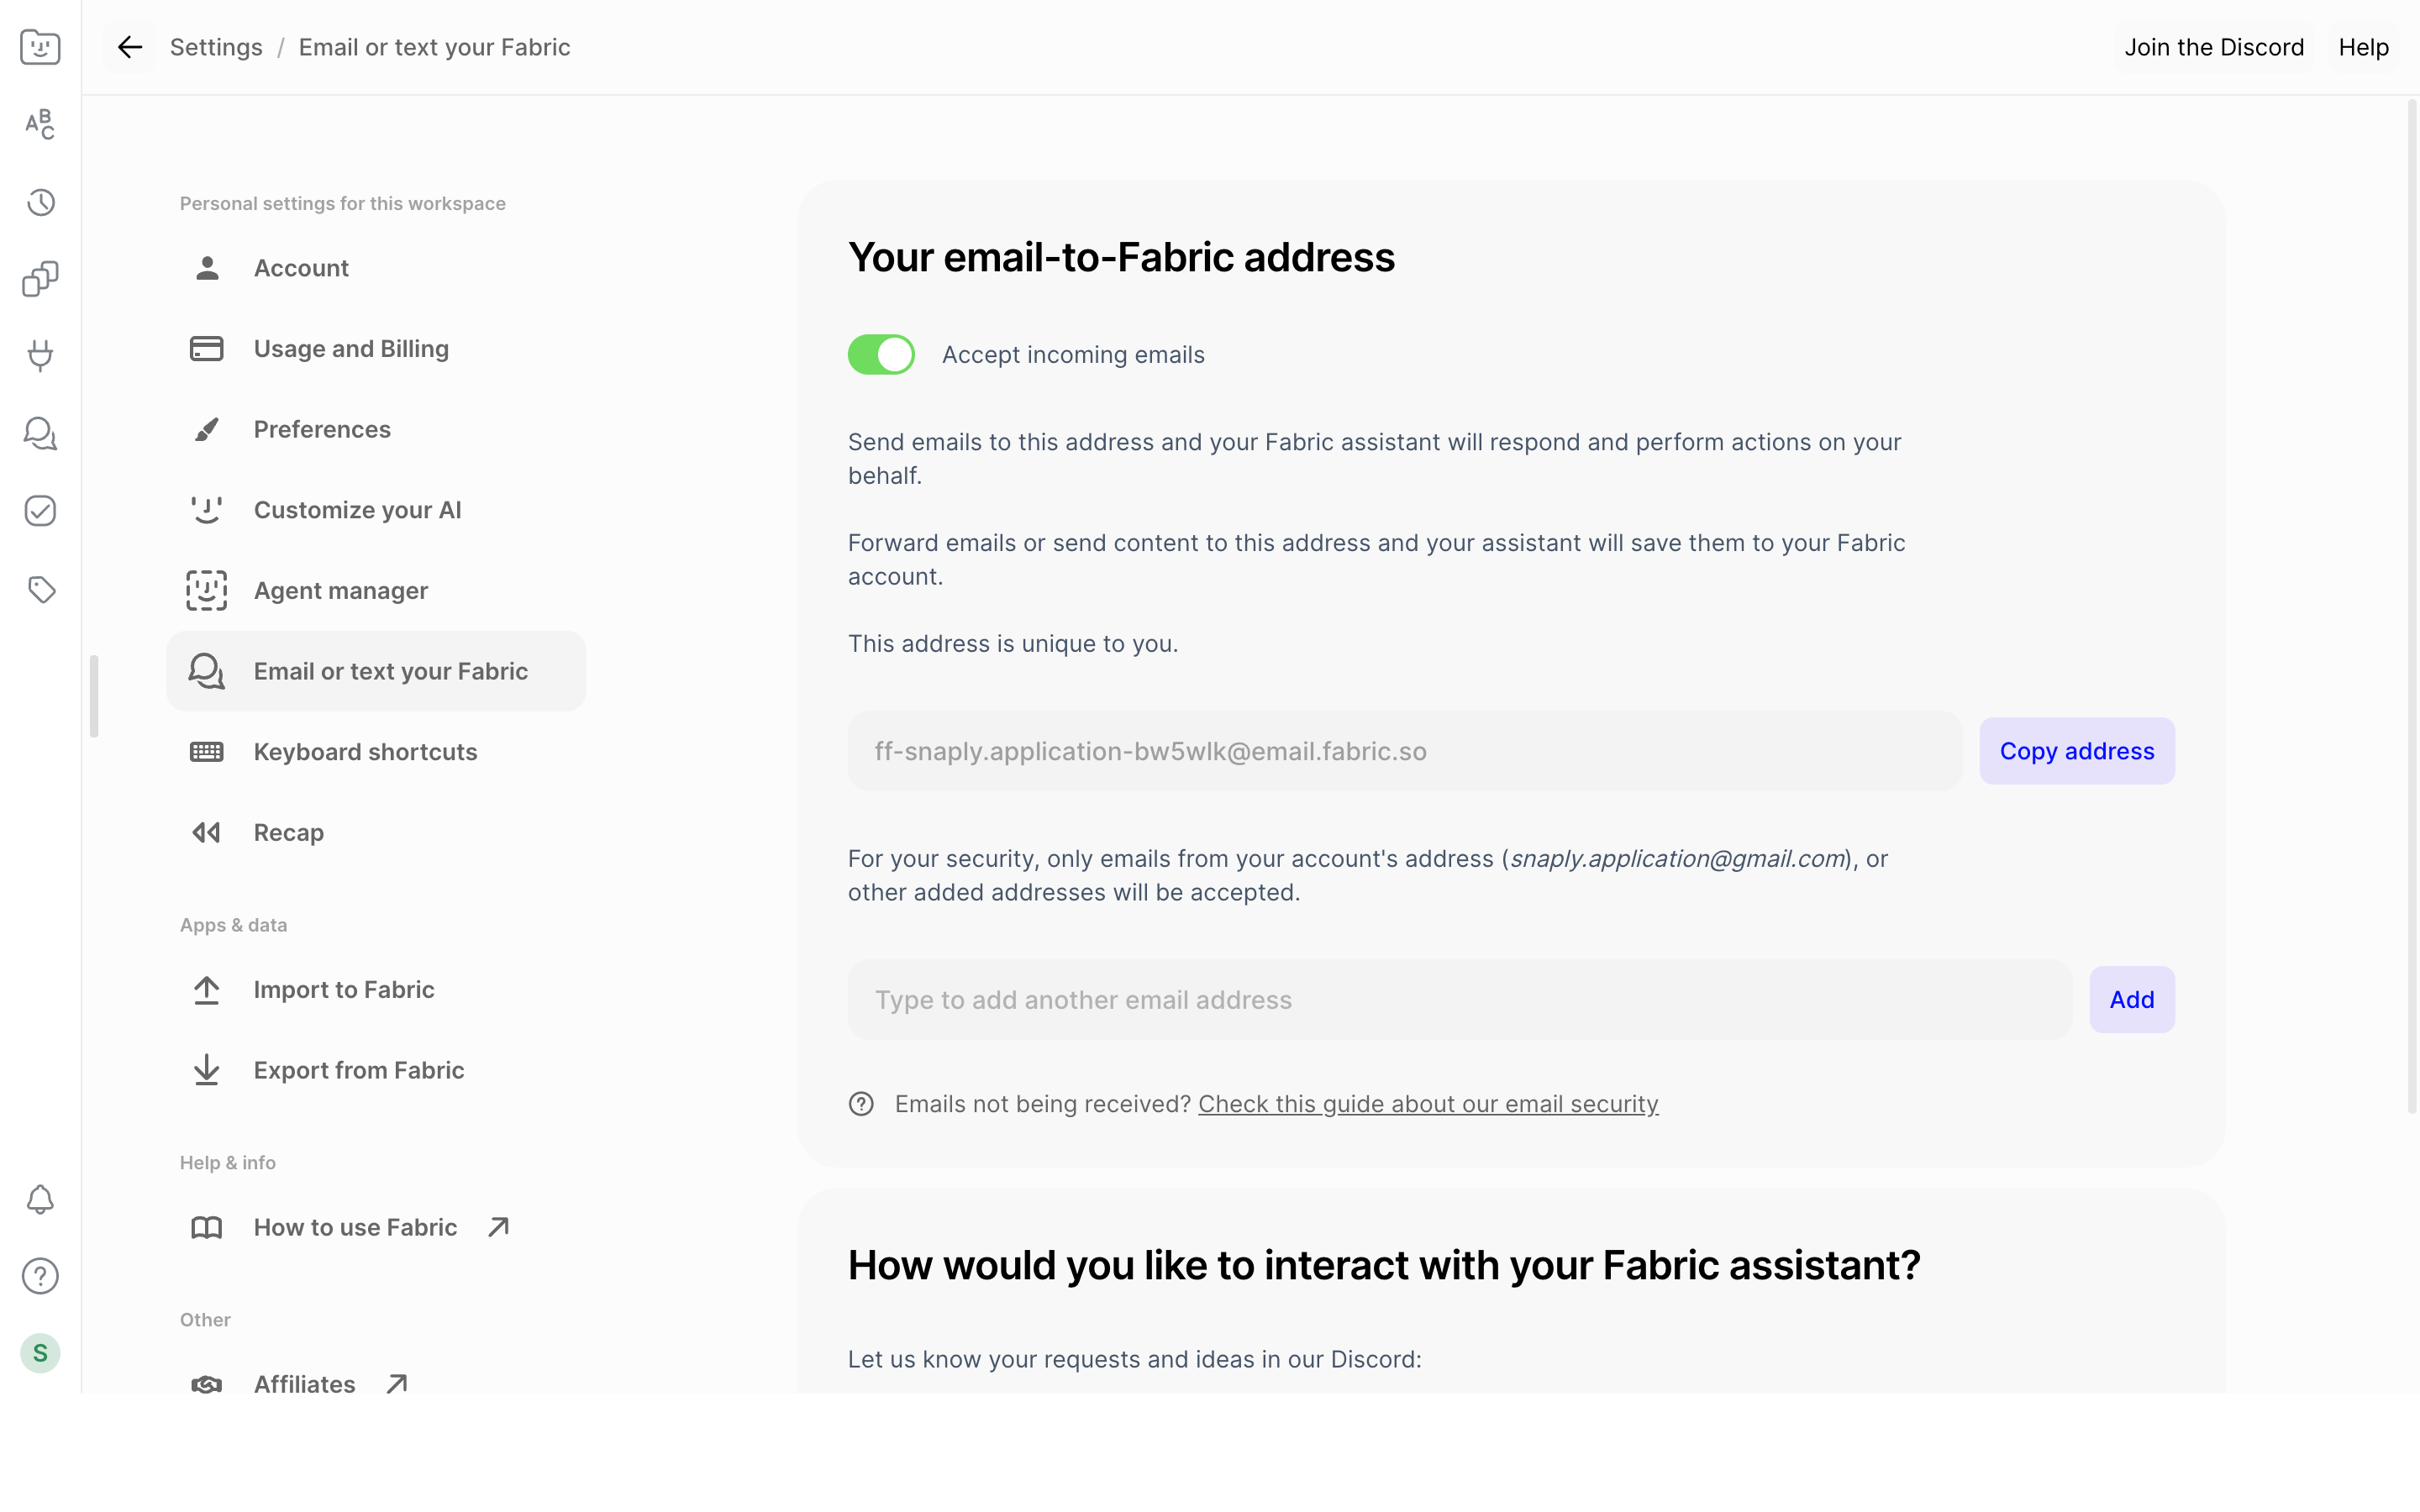
Task: Open Usage and Billing settings
Action: pos(376,349)
